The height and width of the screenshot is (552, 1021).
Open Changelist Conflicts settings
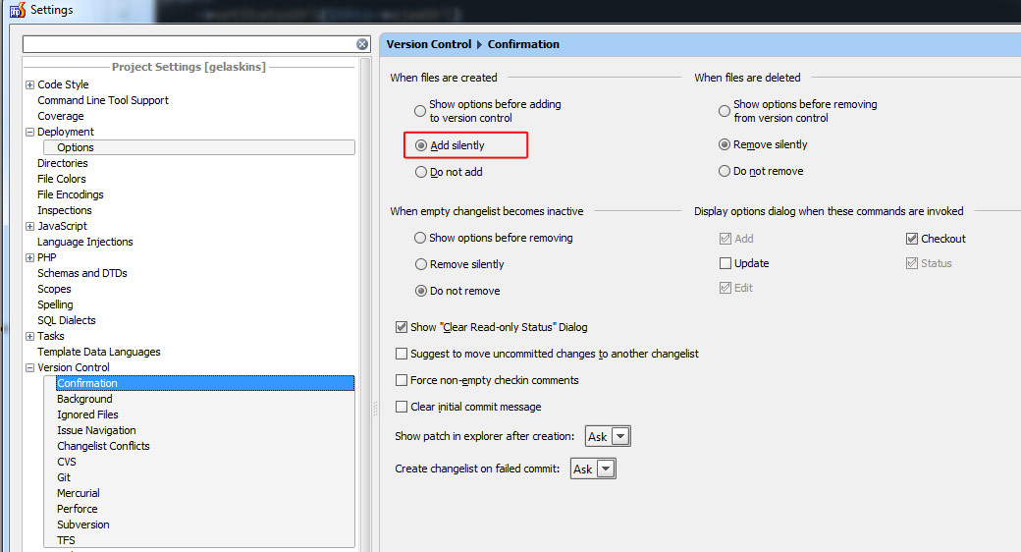pyautogui.click(x=103, y=446)
